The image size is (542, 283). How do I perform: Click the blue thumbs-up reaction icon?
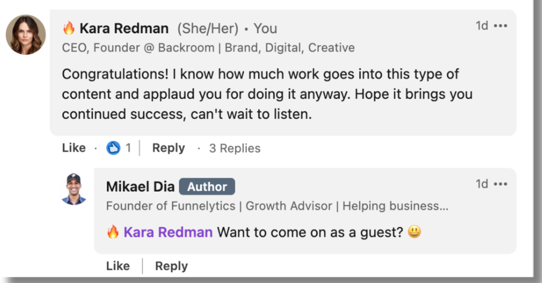click(x=113, y=148)
